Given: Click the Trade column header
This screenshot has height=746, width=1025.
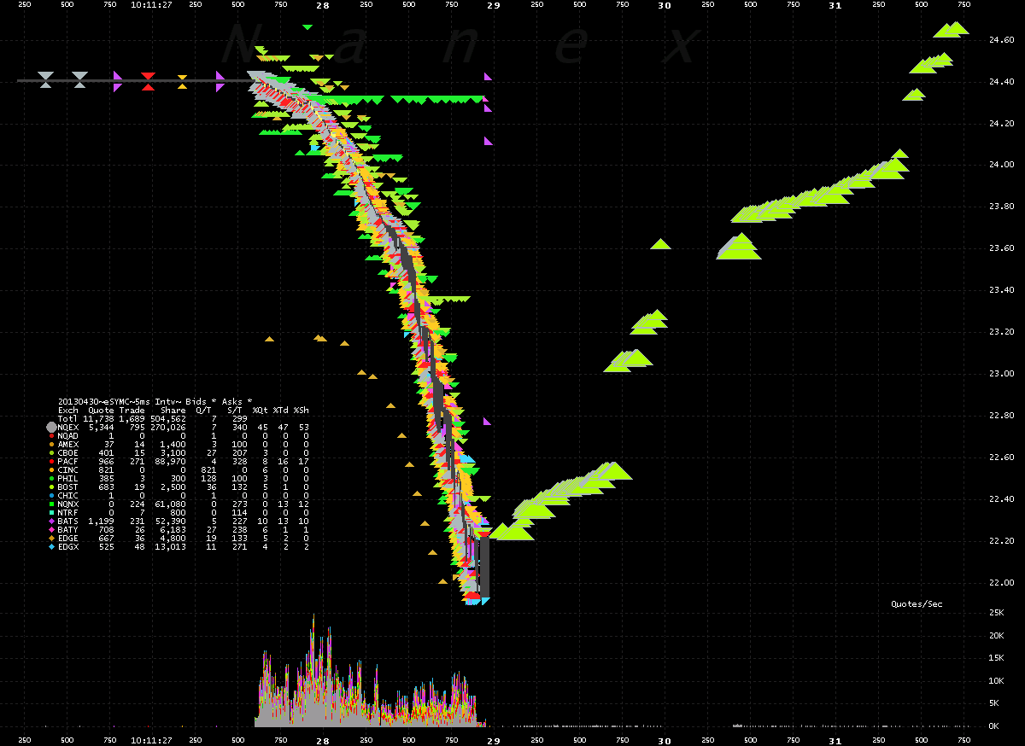Looking at the screenshot, I should point(133,410).
